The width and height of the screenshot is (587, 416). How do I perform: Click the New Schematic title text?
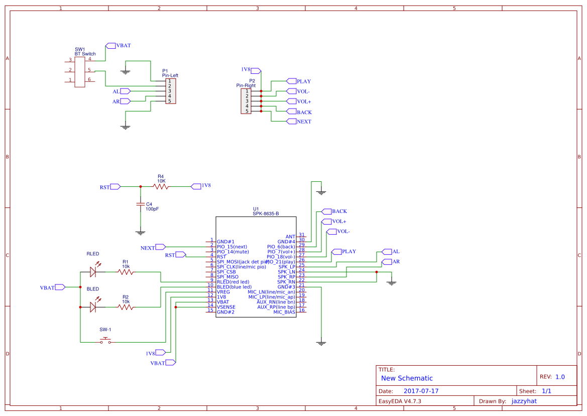[406, 378]
